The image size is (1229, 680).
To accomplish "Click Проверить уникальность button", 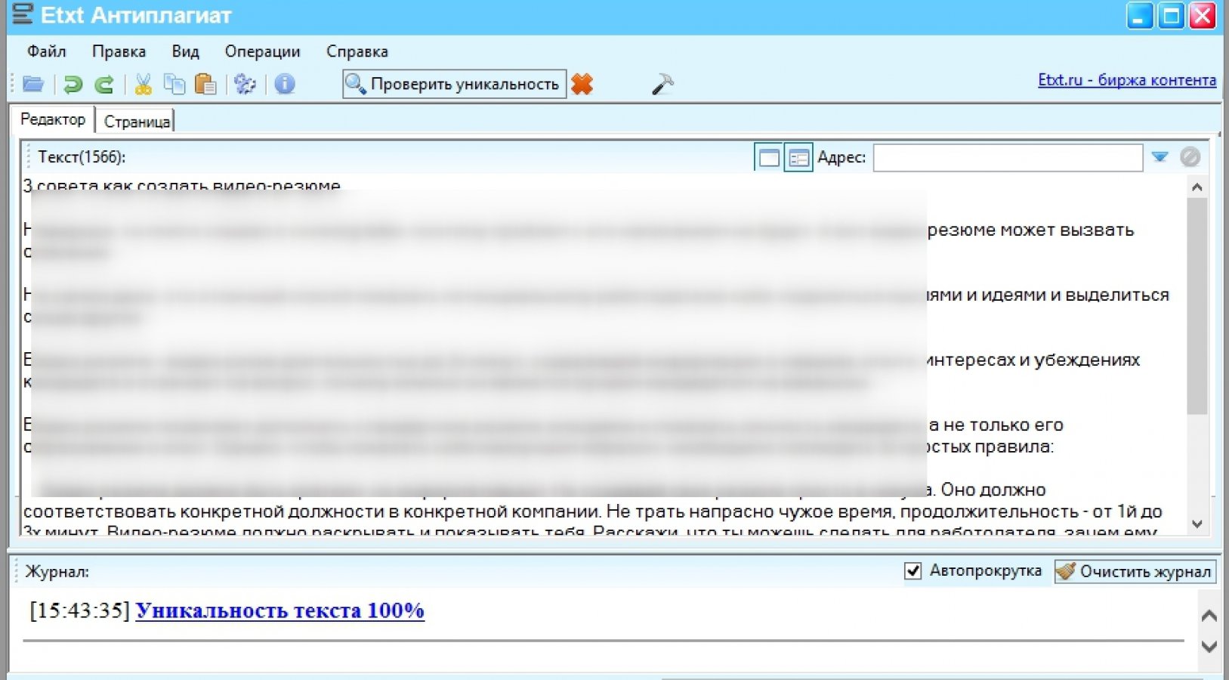I will (x=454, y=84).
